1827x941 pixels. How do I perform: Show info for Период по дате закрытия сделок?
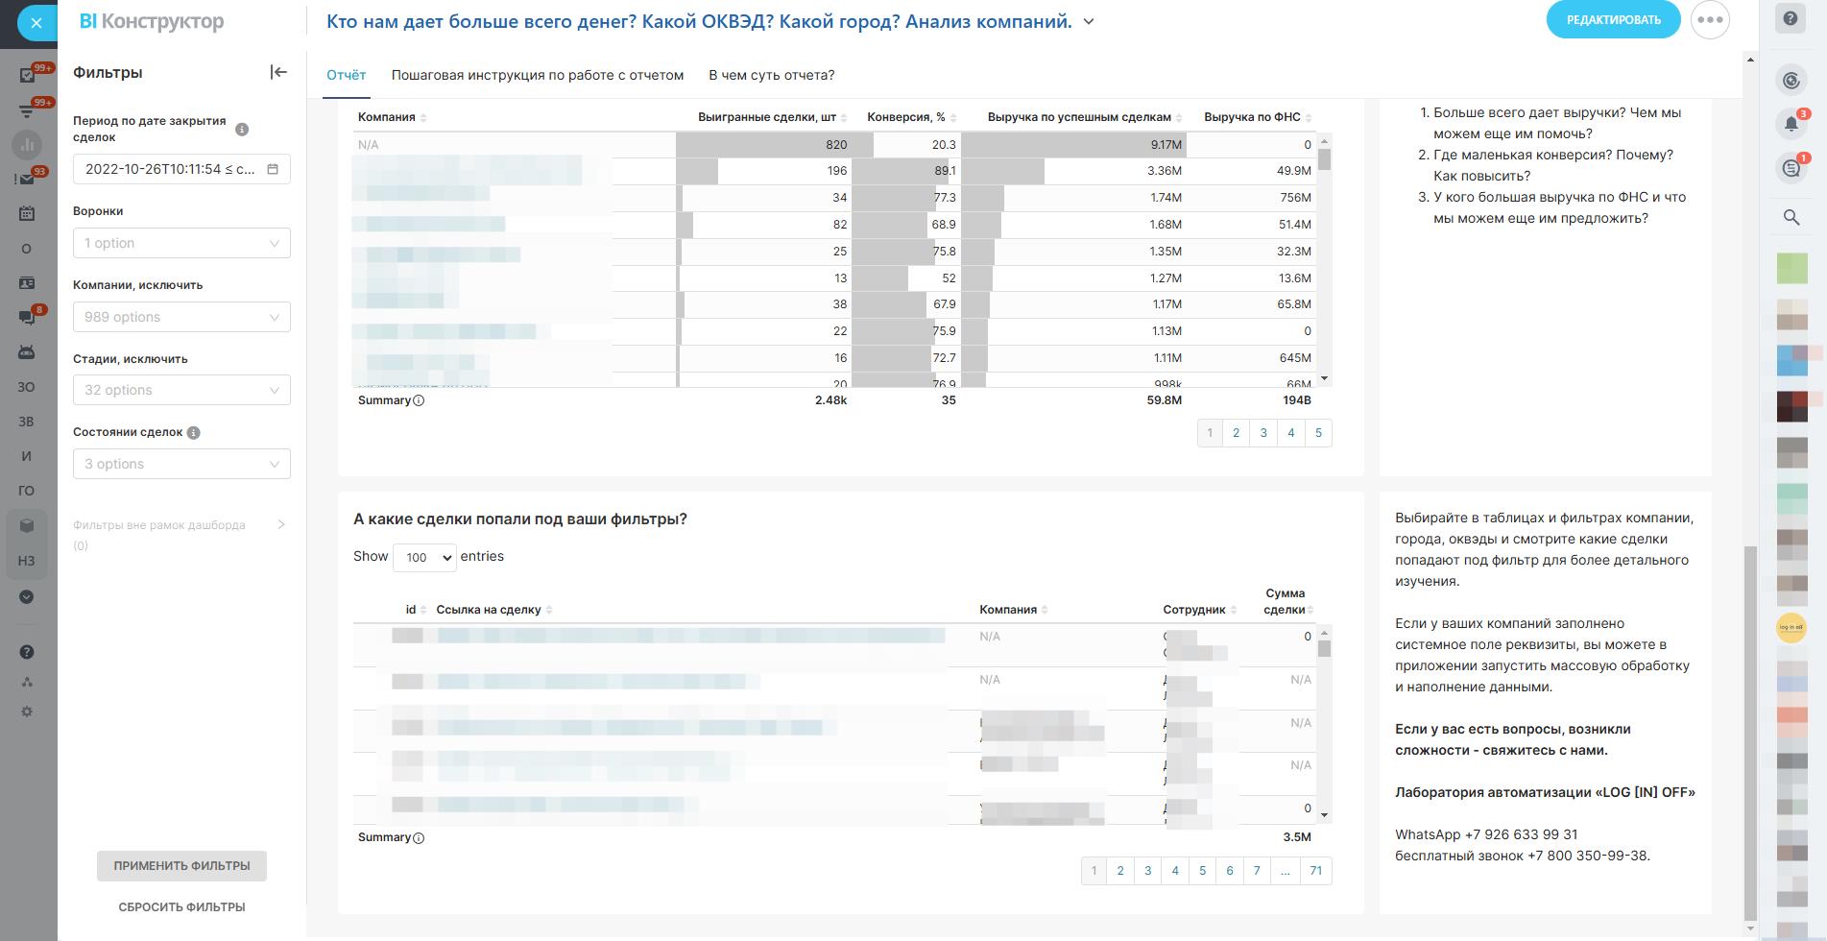[242, 130]
